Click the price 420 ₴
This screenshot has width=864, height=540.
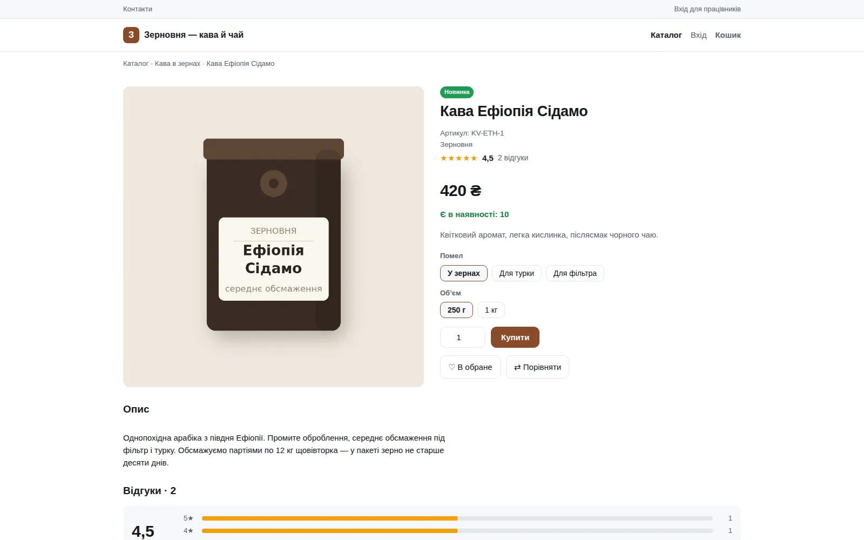point(461,191)
